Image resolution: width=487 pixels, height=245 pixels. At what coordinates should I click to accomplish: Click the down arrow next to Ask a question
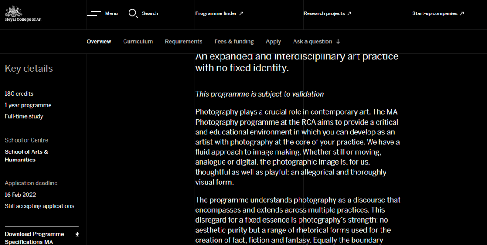338,41
